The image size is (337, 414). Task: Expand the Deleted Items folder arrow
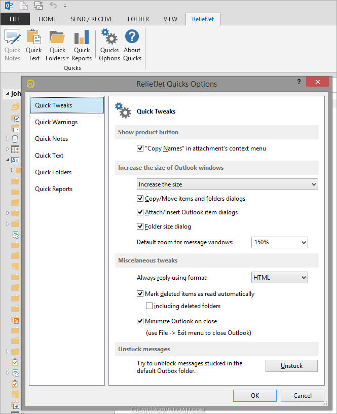(8, 138)
